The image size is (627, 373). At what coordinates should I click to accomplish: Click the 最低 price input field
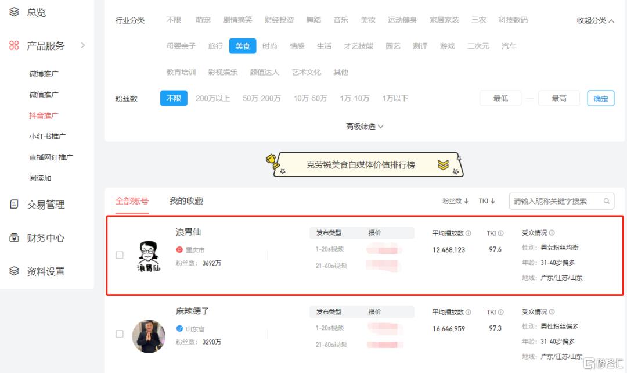(500, 98)
